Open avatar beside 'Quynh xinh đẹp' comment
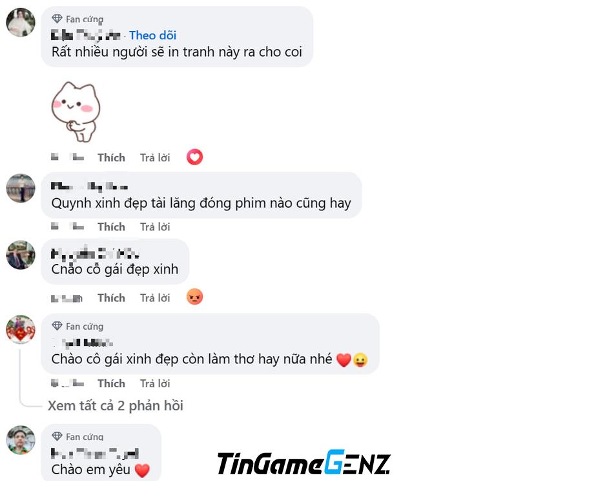The width and height of the screenshot is (607, 482). click(x=21, y=188)
